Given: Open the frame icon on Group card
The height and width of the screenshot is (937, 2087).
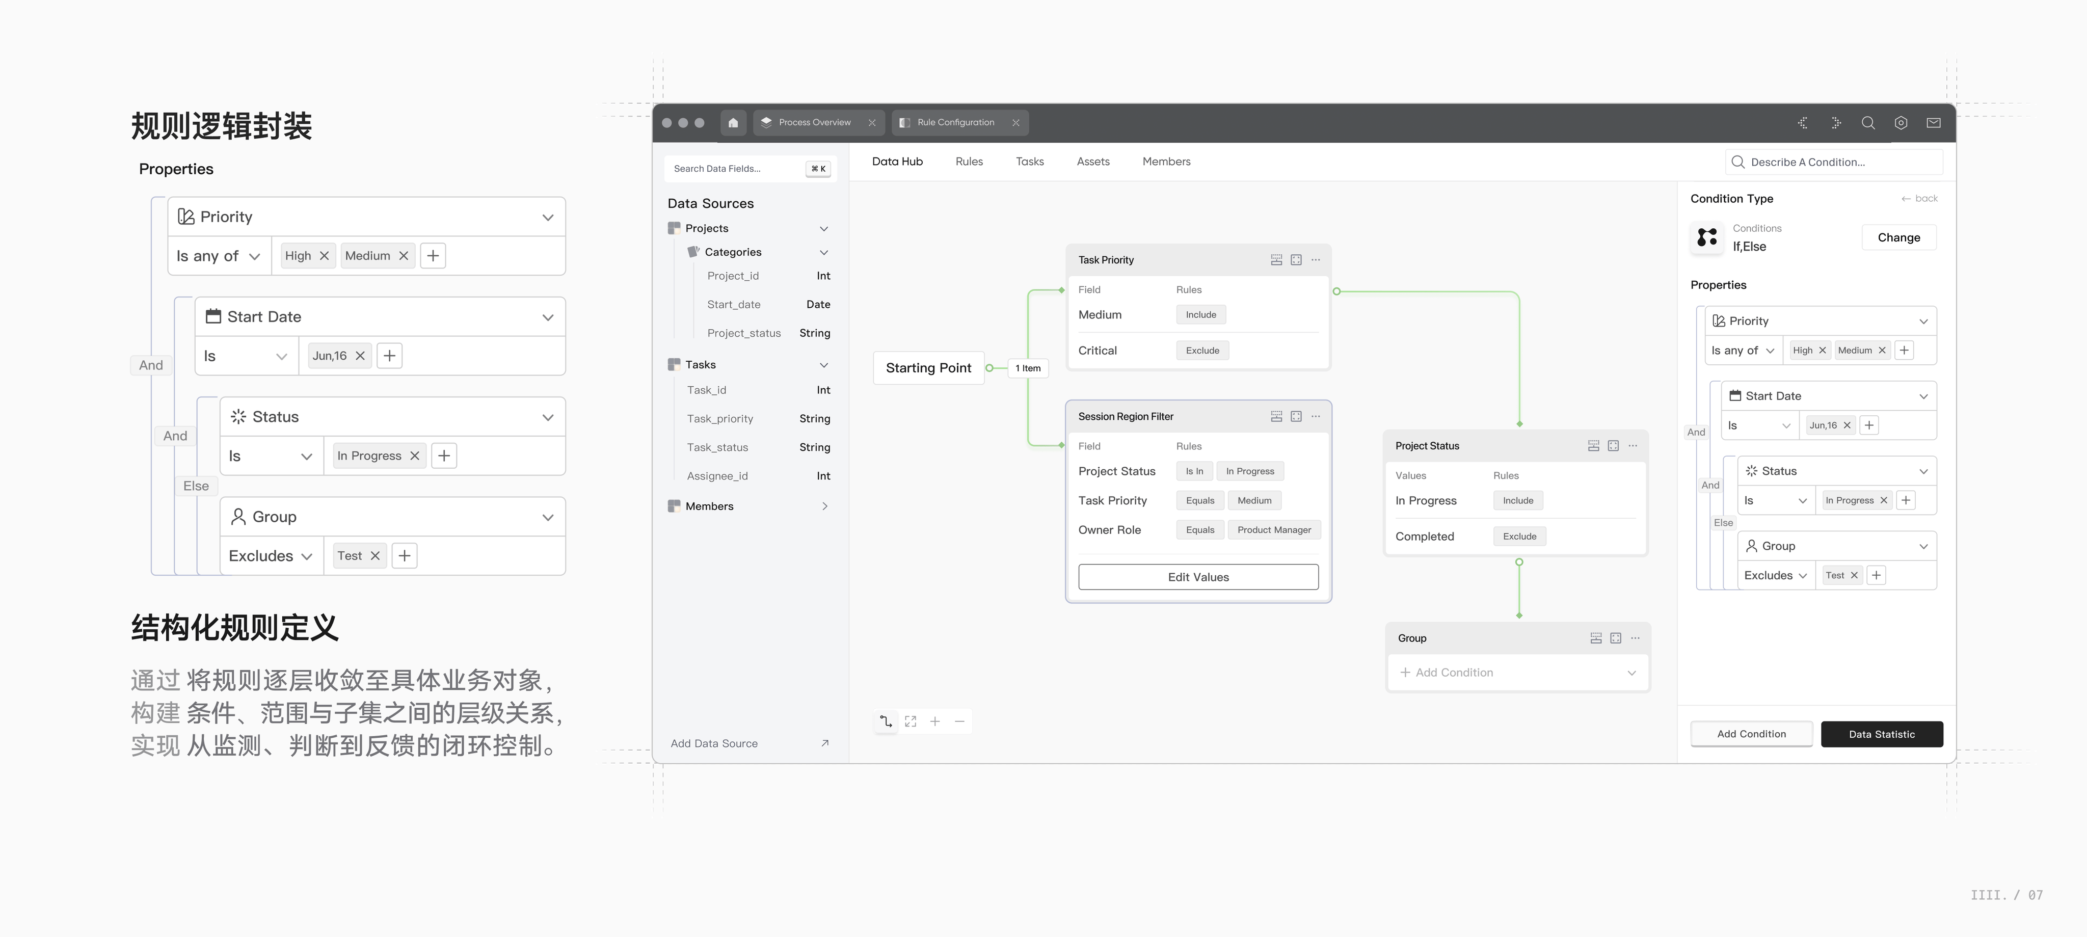Looking at the screenshot, I should (1615, 638).
